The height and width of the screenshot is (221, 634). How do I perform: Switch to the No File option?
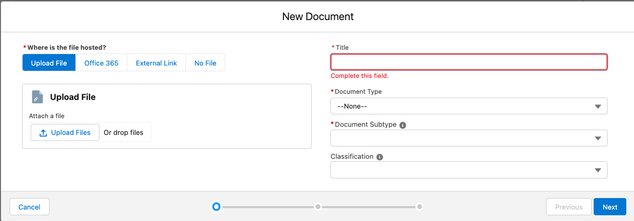click(x=205, y=63)
